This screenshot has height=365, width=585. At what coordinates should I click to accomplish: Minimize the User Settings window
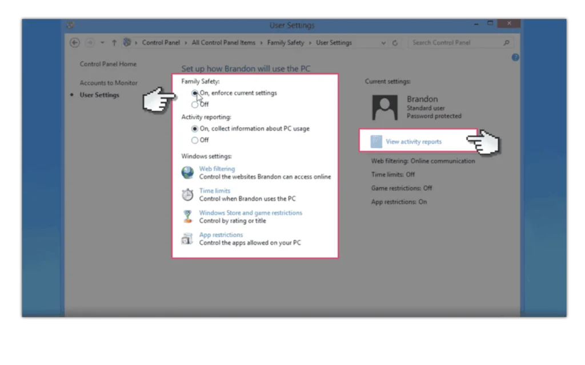click(x=476, y=24)
